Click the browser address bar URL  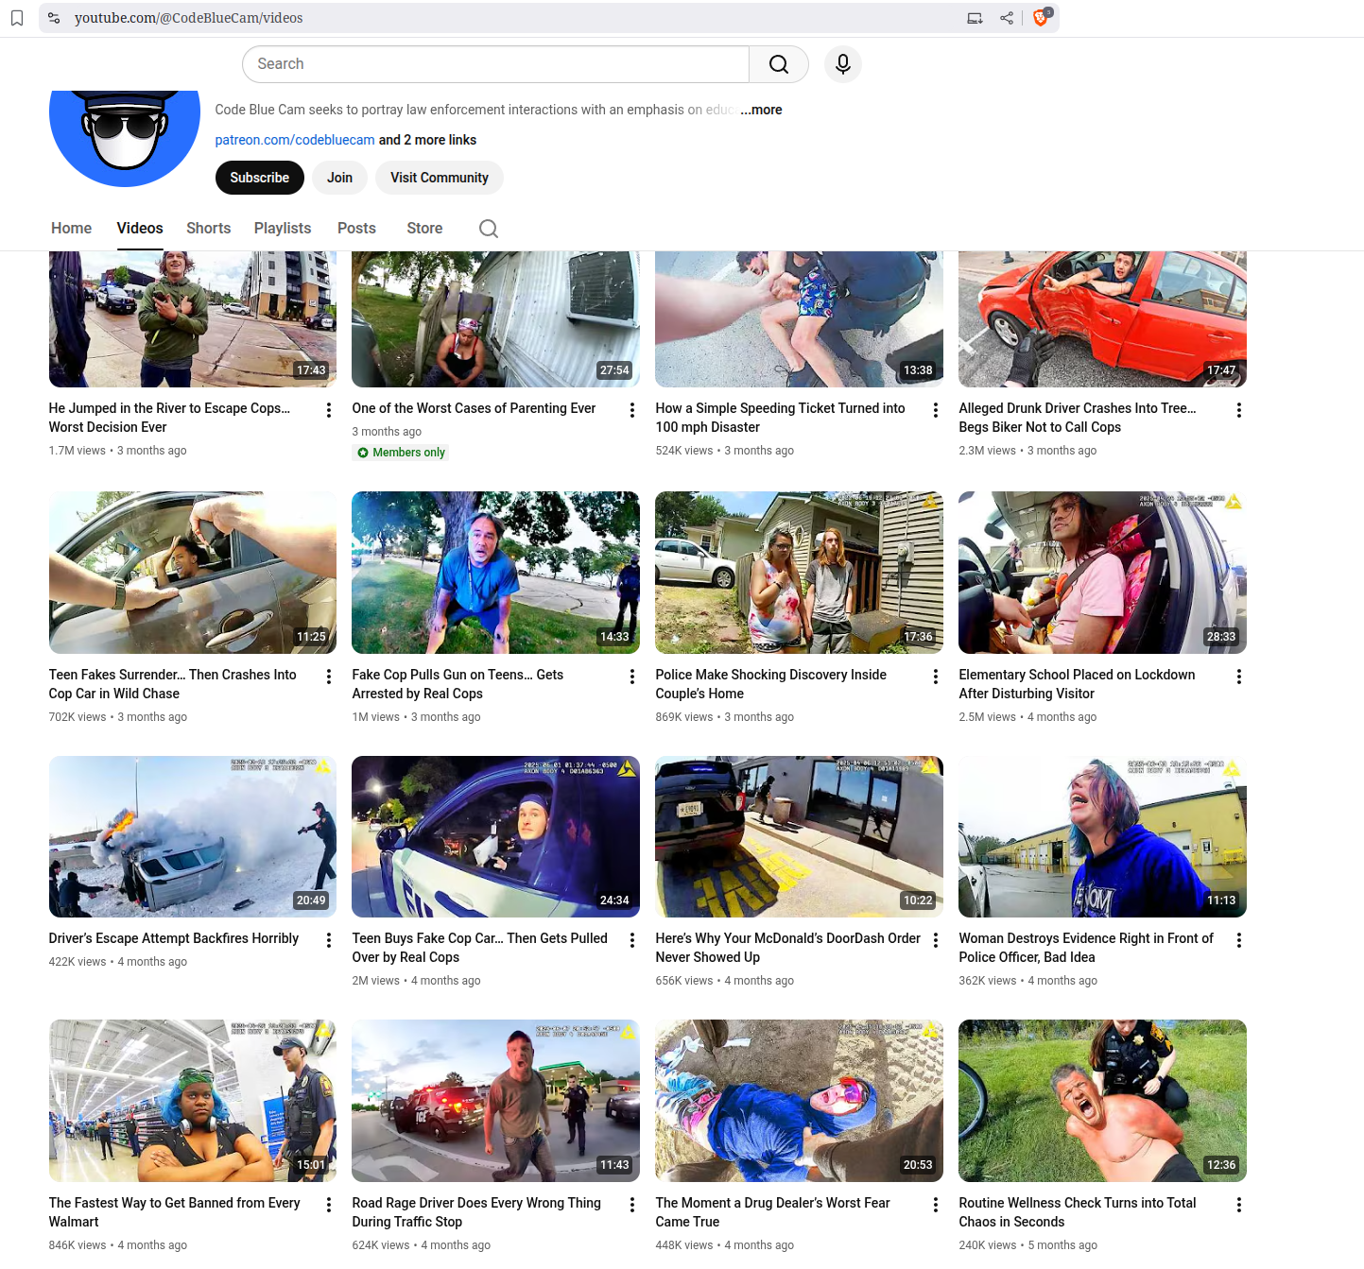coord(189,18)
